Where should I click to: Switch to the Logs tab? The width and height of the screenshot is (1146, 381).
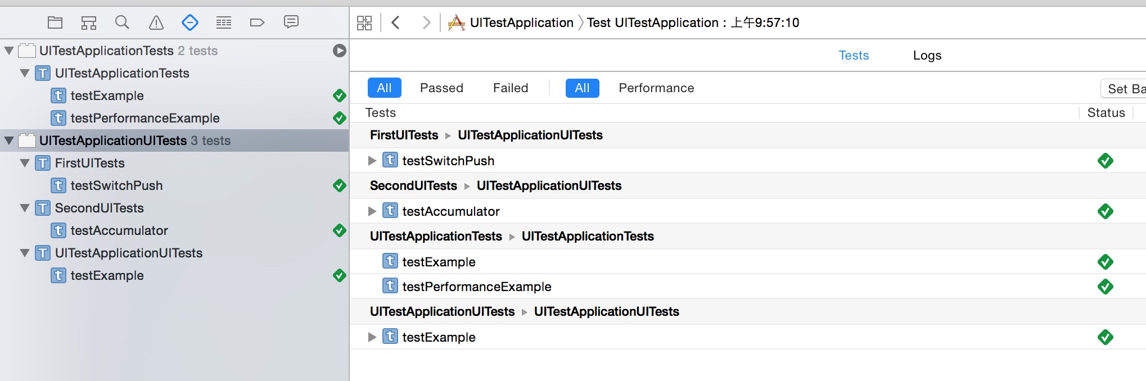click(927, 56)
